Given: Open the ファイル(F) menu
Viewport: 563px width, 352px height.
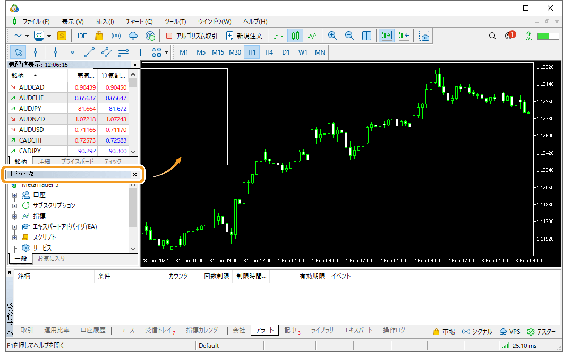Looking at the screenshot, I should (36, 21).
